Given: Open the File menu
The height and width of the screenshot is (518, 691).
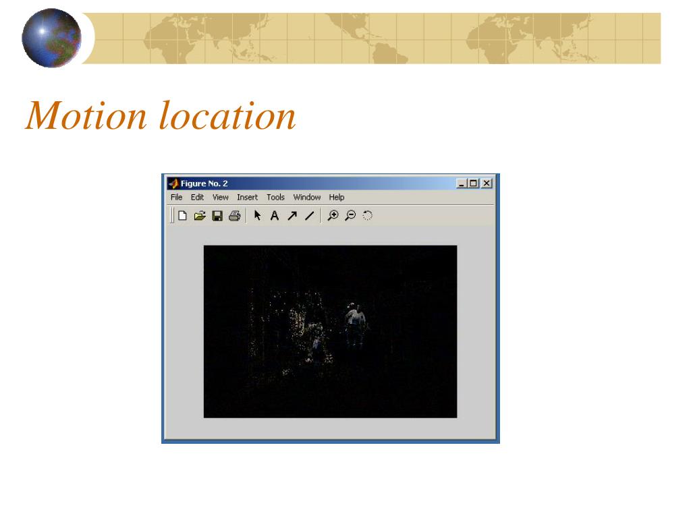Looking at the screenshot, I should click(176, 197).
